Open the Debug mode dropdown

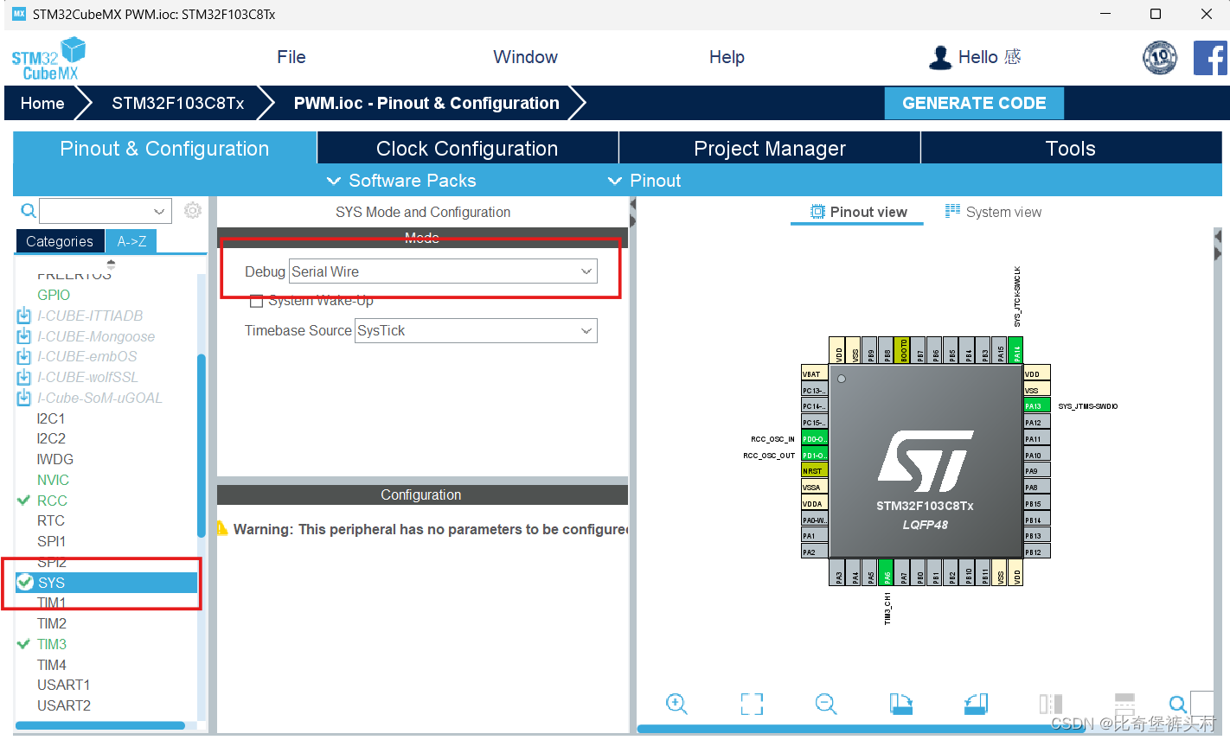coord(443,271)
